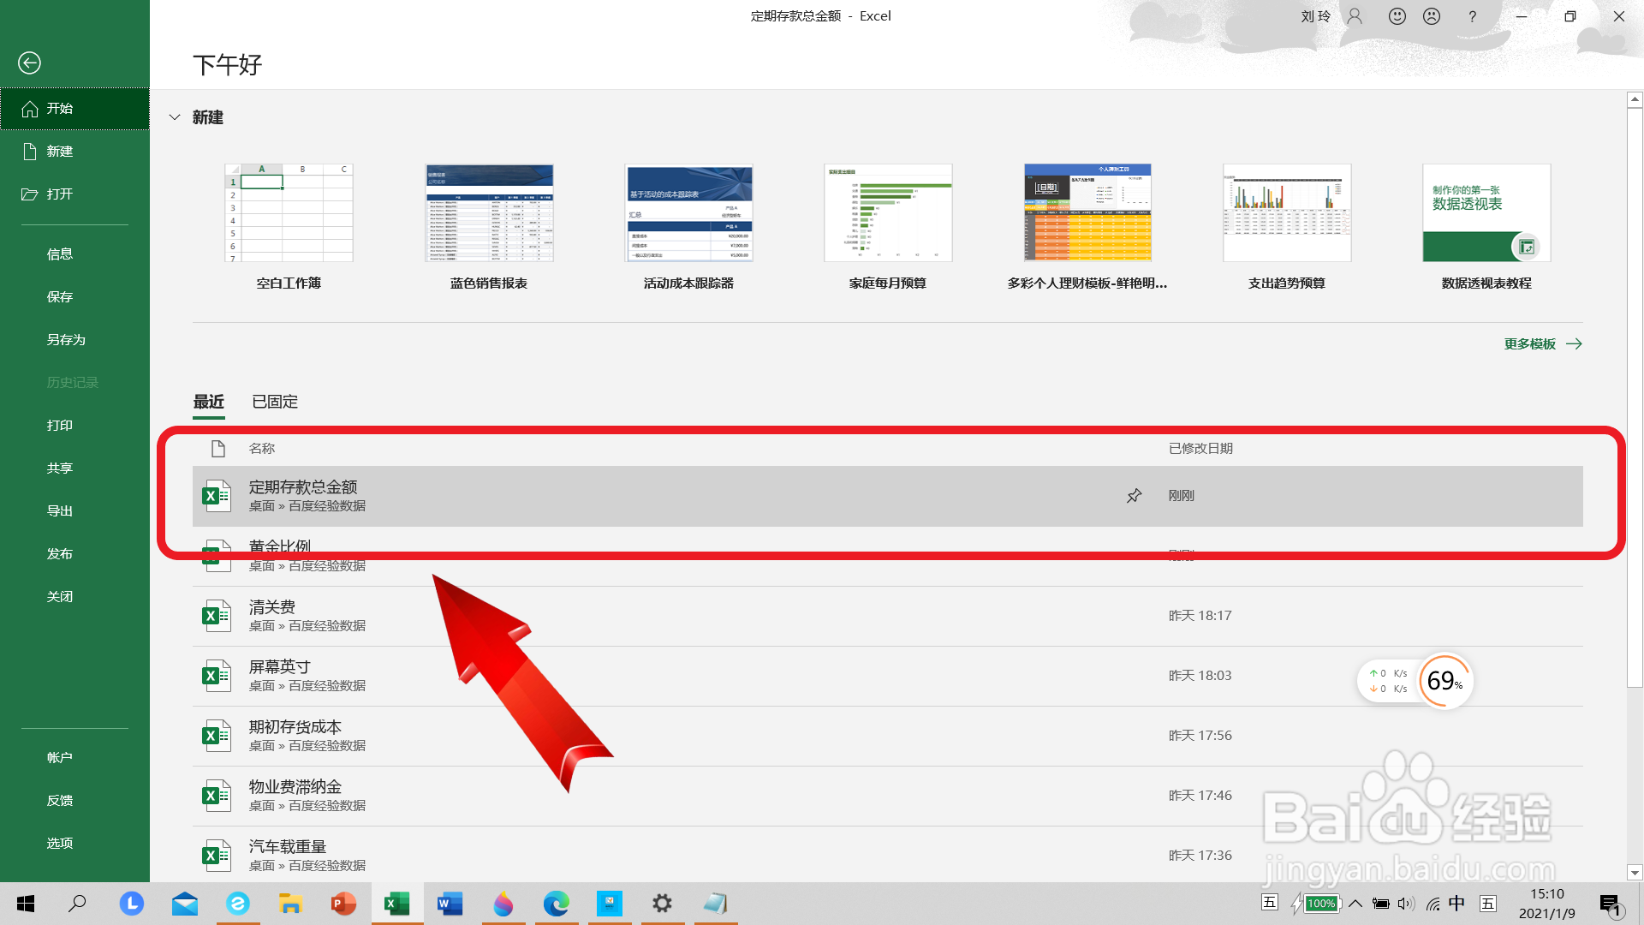Select 打开 in the left sidebar
Screen dimensions: 1644x925
point(74,194)
